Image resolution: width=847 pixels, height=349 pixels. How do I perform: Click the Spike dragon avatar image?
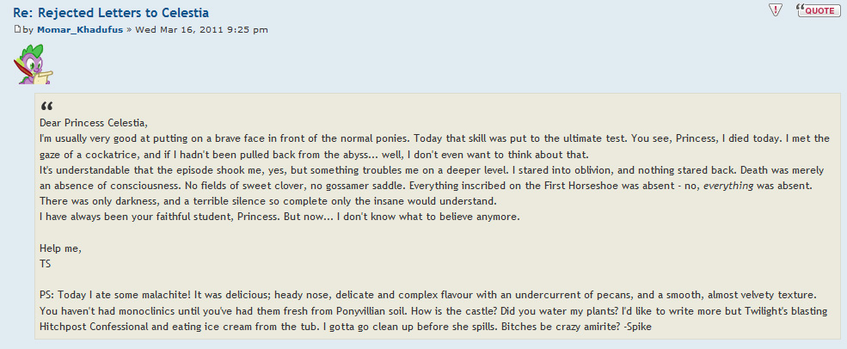(32, 64)
